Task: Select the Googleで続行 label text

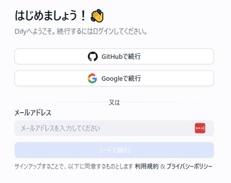Action: [x=121, y=78]
